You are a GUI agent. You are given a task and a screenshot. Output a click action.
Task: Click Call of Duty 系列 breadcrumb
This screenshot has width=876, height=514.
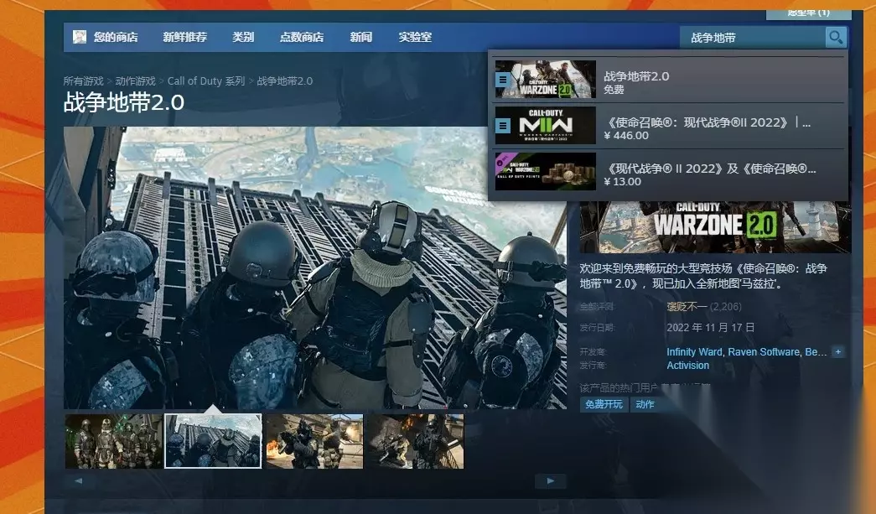pyautogui.click(x=206, y=81)
